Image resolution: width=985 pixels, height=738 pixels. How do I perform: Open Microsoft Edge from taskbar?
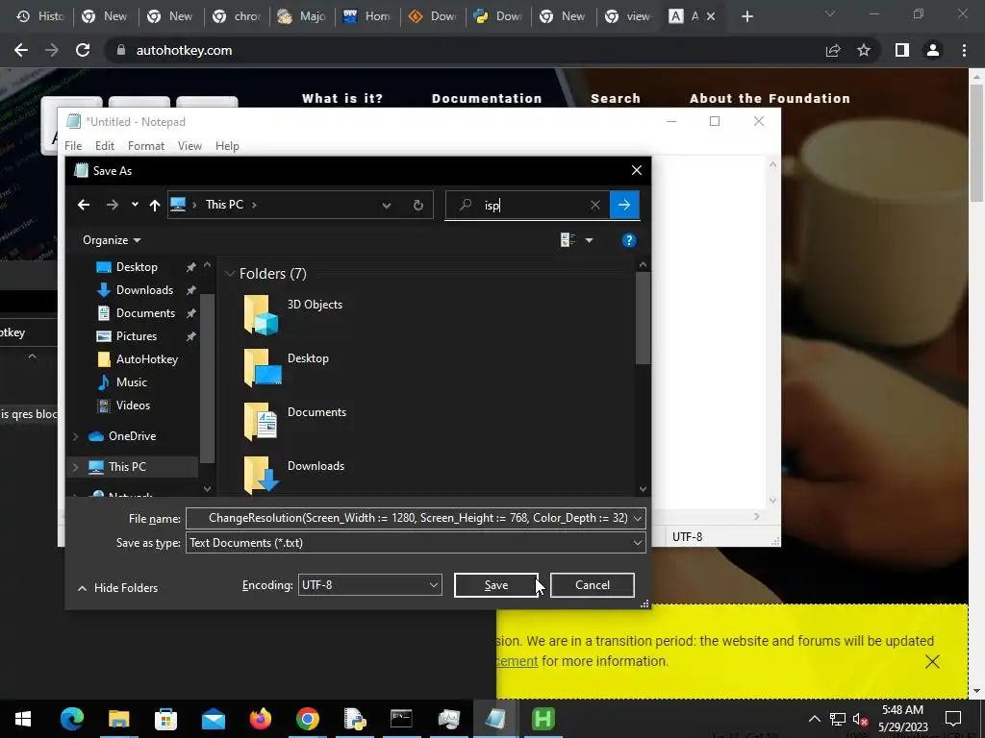(71, 719)
